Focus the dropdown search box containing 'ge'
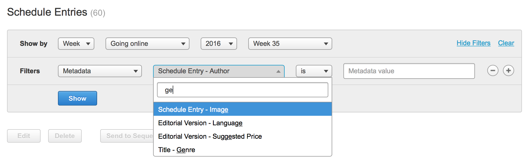The image size is (527, 158). click(x=242, y=90)
